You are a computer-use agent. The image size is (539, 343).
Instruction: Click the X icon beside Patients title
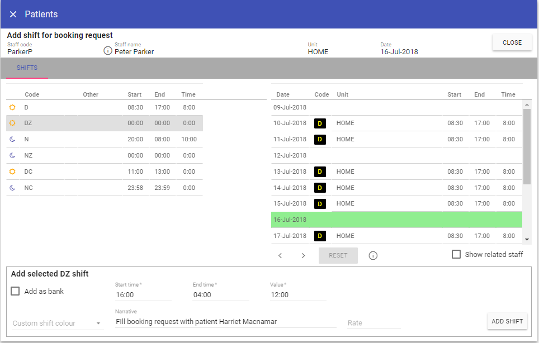pyautogui.click(x=13, y=14)
